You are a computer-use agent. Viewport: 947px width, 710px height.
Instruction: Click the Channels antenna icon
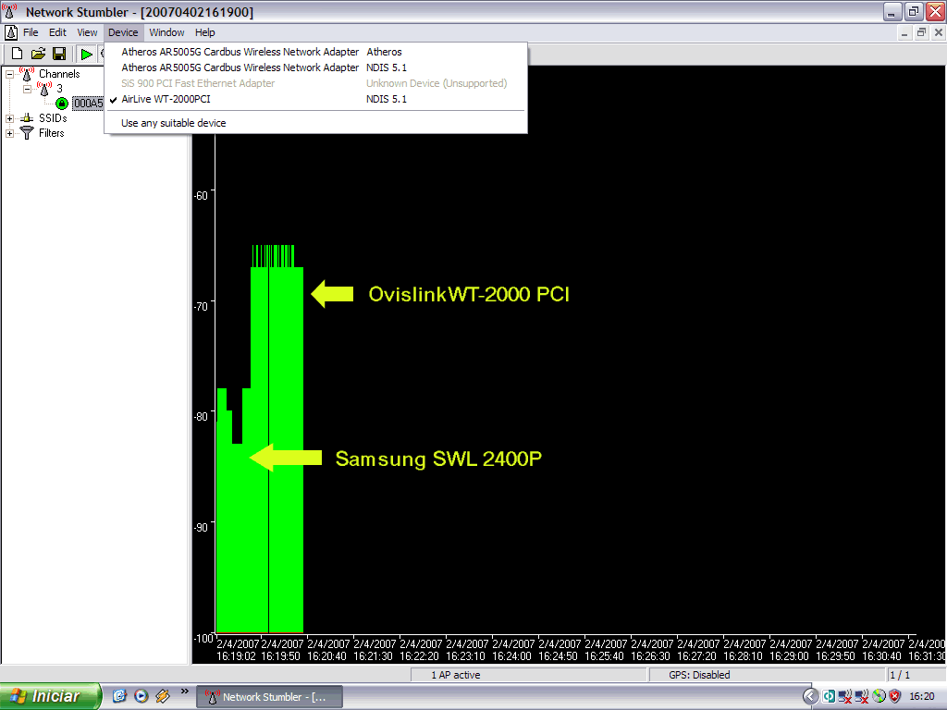[x=27, y=74]
